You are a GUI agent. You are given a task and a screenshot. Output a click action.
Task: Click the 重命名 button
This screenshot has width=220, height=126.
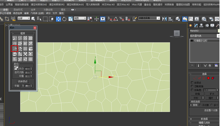pos(148,4)
